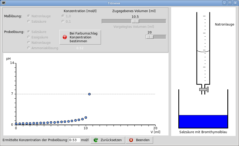This screenshot has height=146, width=239.
Task: Click the Beenden button
Action: [x=140, y=140]
